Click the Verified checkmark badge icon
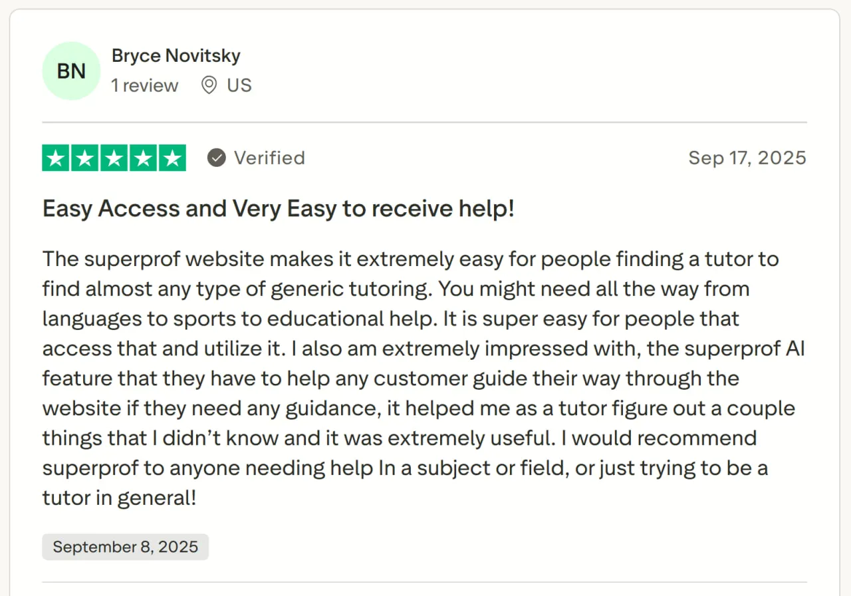851x596 pixels. pos(216,158)
